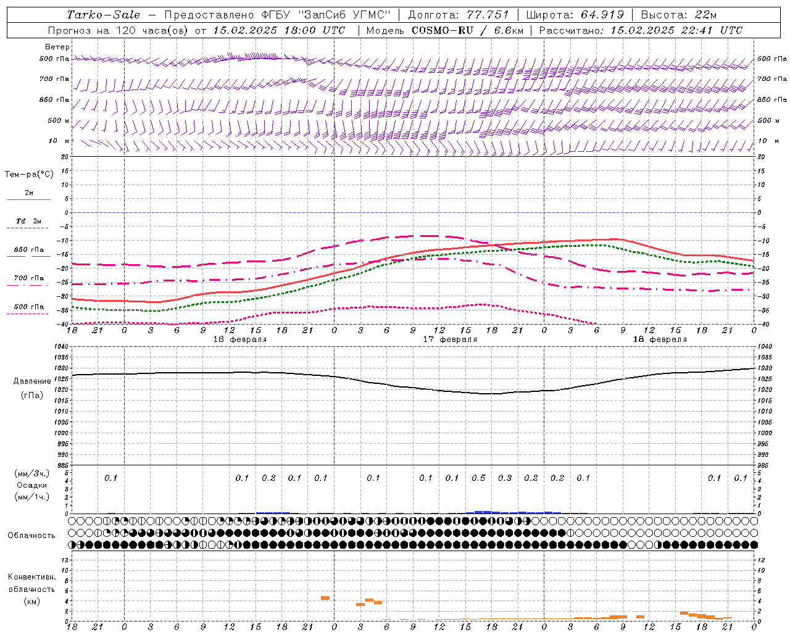Click the Тем-ра(°C) temperature axis title
The width and height of the screenshot is (790, 632).
(x=29, y=174)
